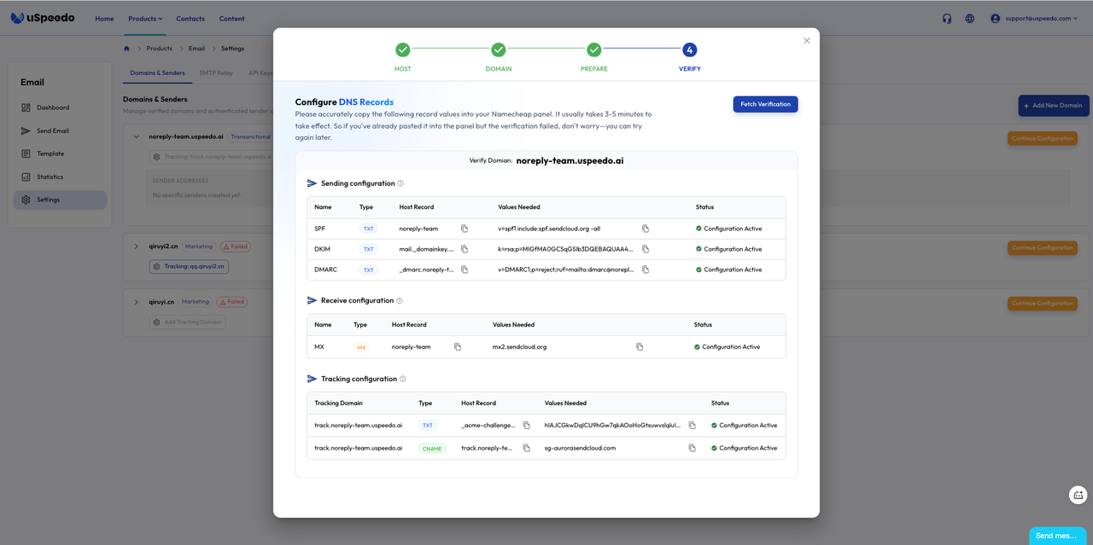Jump back to the PREPARE step

(594, 50)
